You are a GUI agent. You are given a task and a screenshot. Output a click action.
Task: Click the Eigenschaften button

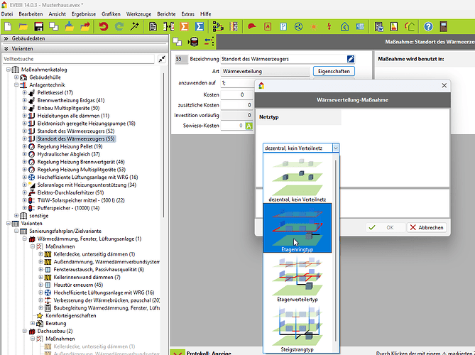(x=332, y=72)
